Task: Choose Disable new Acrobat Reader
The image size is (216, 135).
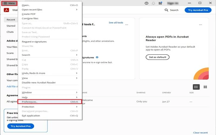Action: pyautogui.click(x=39, y=83)
